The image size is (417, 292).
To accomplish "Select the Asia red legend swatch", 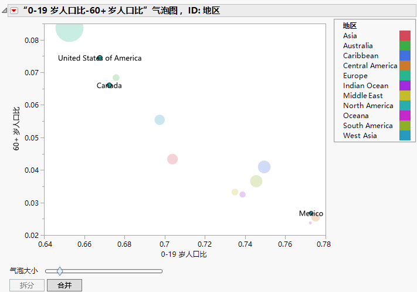I will (405, 36).
